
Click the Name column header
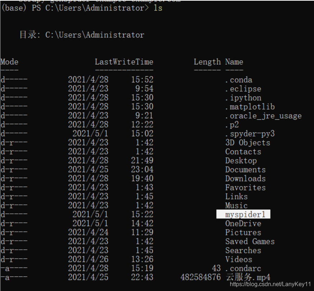tap(234, 62)
